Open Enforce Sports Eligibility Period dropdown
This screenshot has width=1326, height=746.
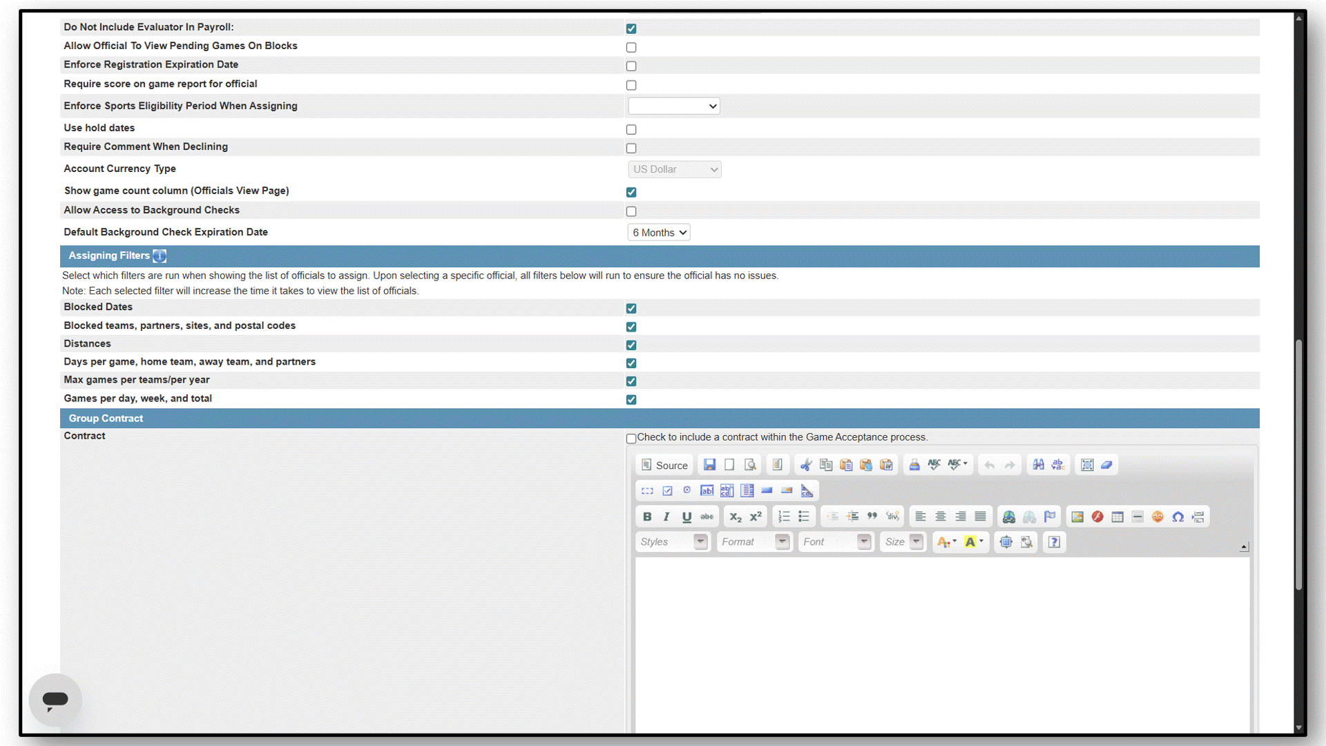coord(674,106)
